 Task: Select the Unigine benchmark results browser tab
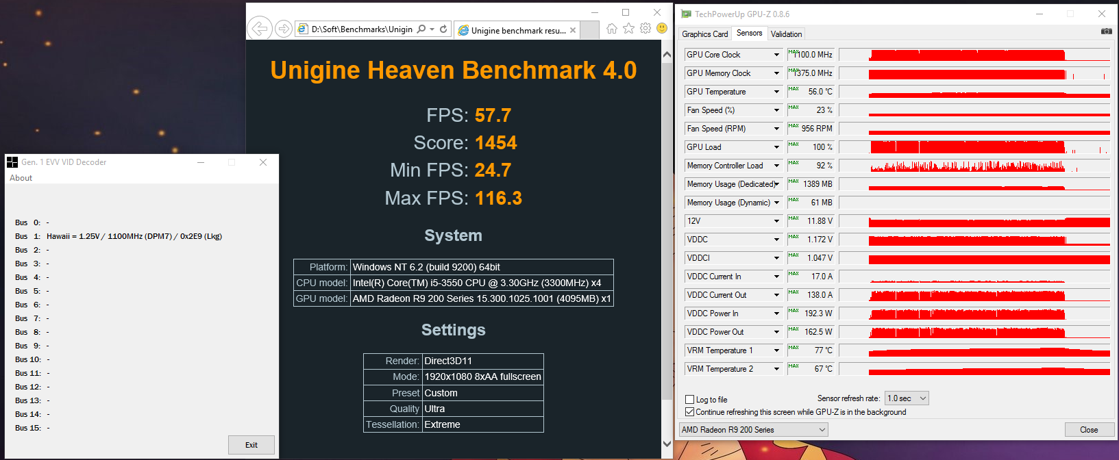pos(518,30)
